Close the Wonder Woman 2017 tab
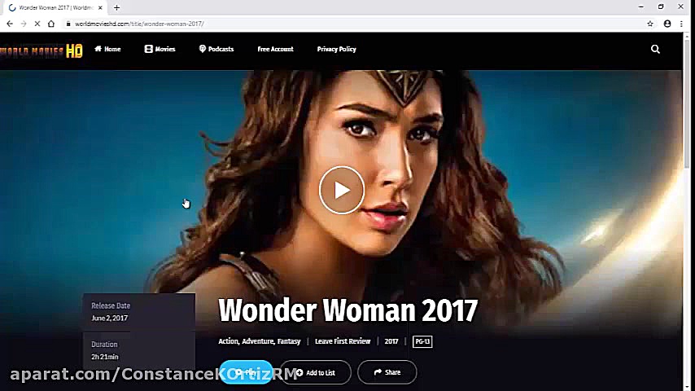Screen dimensions: 695x391 (100, 7)
